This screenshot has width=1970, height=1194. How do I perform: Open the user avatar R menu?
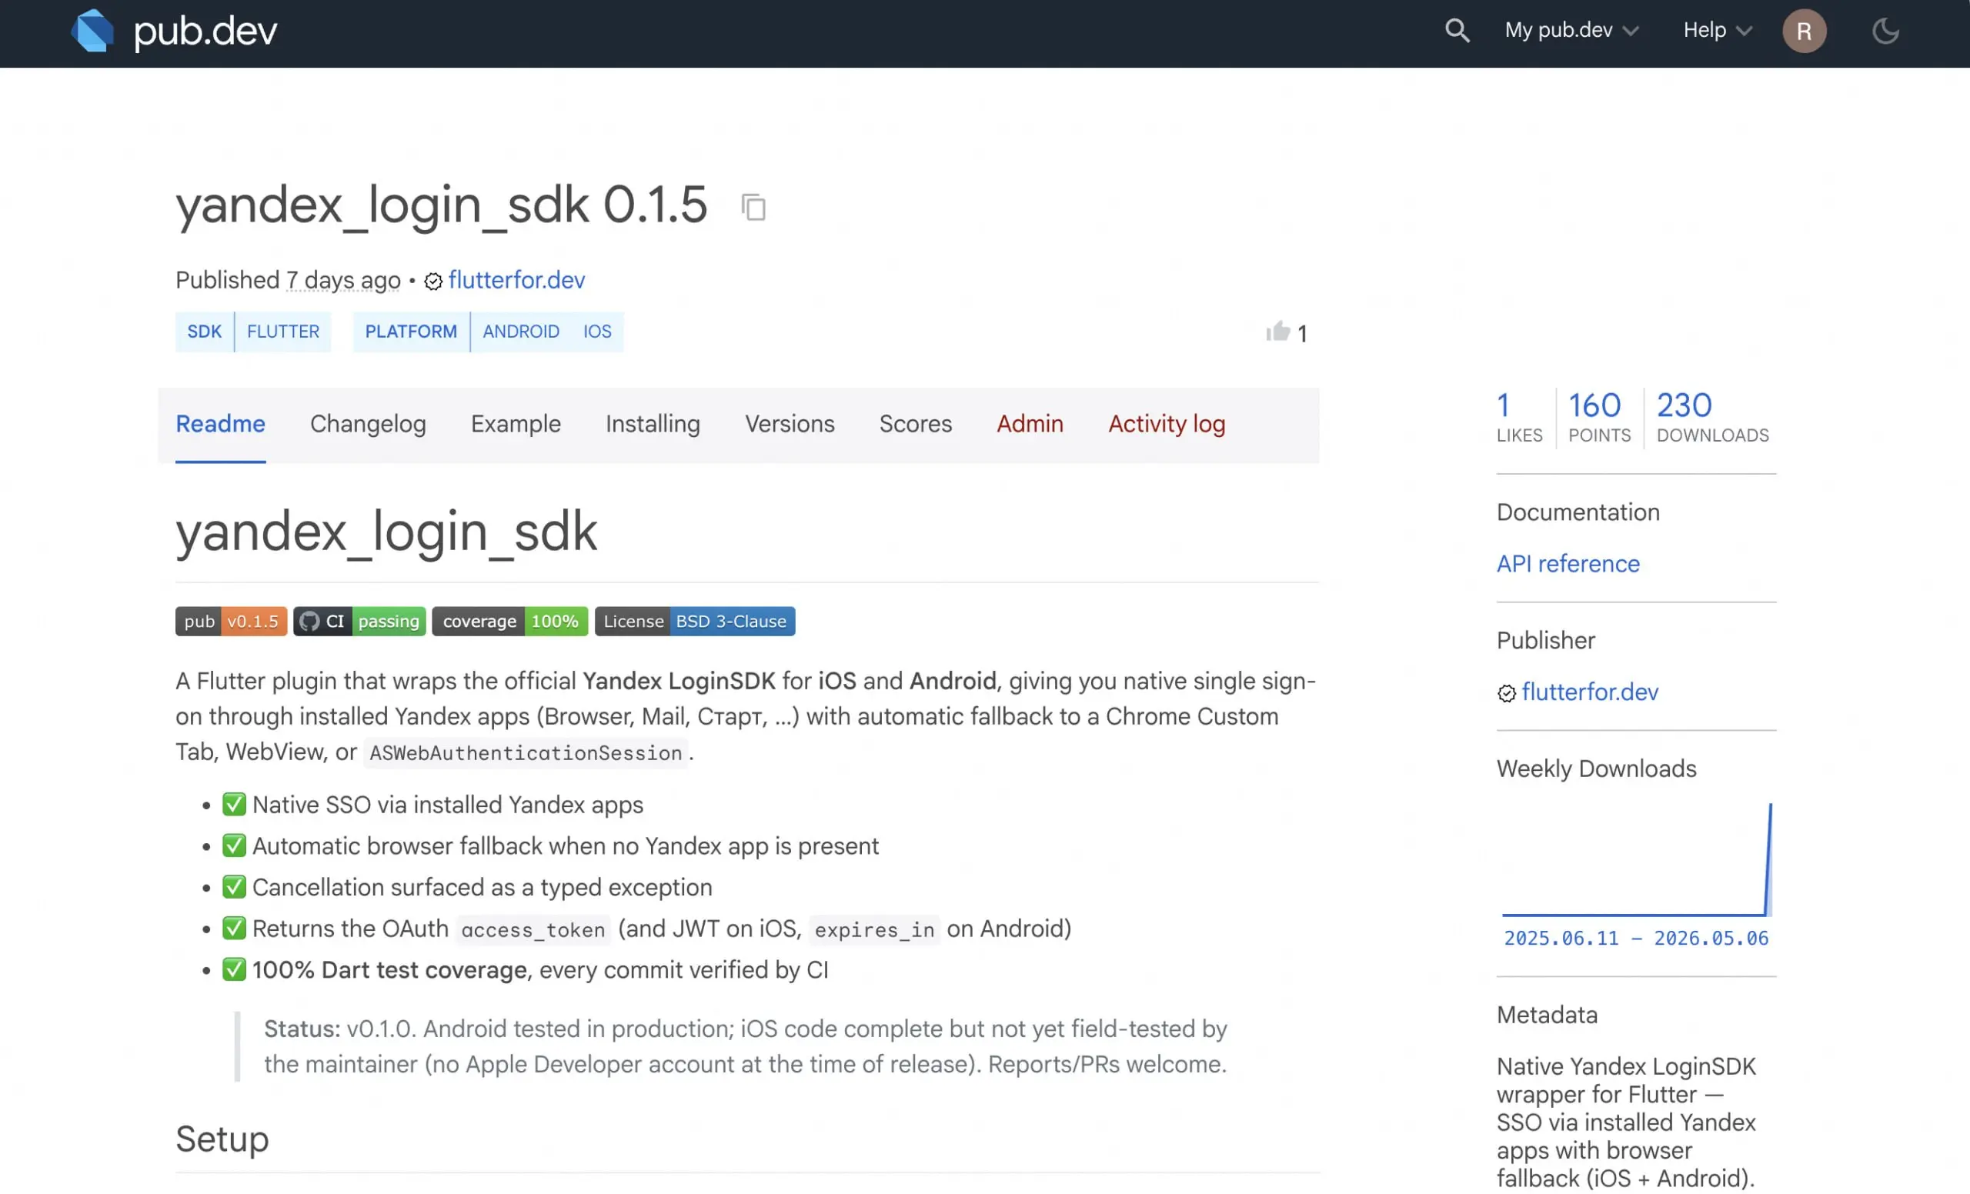[x=1804, y=30]
